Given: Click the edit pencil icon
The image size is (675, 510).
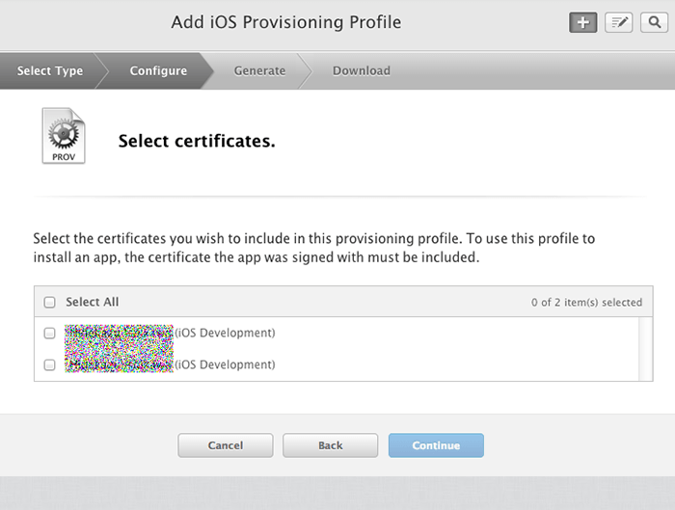Looking at the screenshot, I should point(618,23).
